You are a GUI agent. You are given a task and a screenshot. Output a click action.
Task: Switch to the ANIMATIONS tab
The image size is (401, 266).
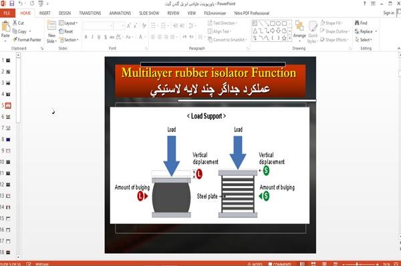(x=120, y=13)
